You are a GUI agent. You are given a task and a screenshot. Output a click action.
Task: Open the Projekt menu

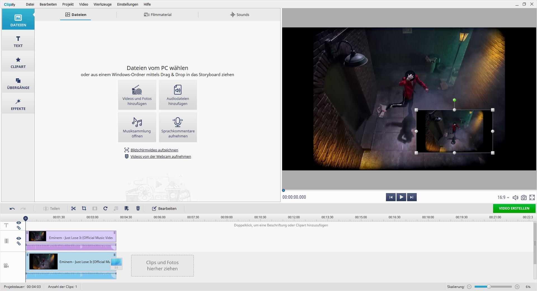68,4
